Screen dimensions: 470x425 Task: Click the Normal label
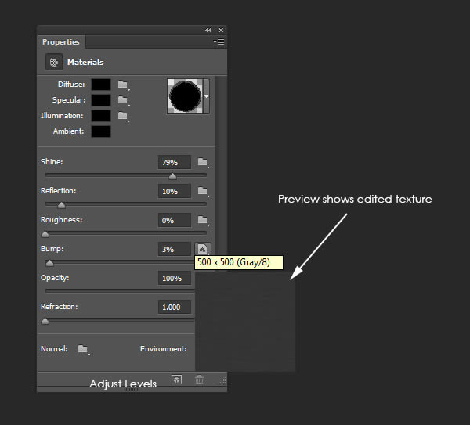point(54,349)
